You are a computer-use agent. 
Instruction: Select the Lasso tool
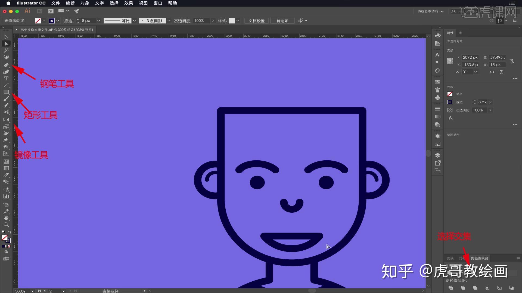coord(6,57)
